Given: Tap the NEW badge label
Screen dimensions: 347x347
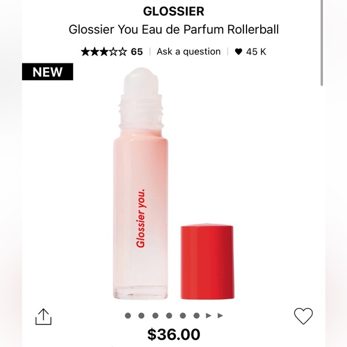Looking at the screenshot, I should (x=48, y=72).
